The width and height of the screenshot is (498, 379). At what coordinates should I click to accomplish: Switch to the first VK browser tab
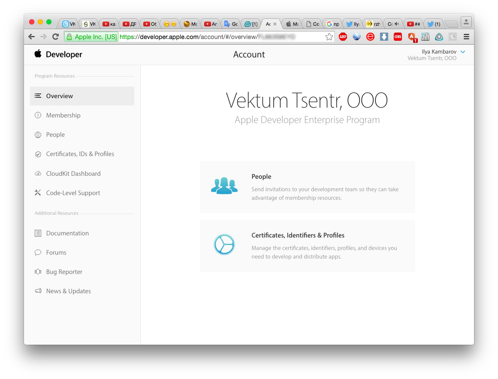pos(69,24)
